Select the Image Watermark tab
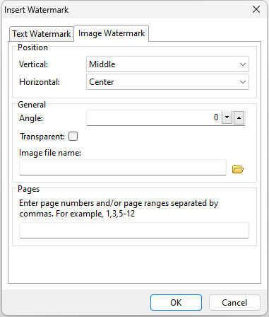 (112, 33)
